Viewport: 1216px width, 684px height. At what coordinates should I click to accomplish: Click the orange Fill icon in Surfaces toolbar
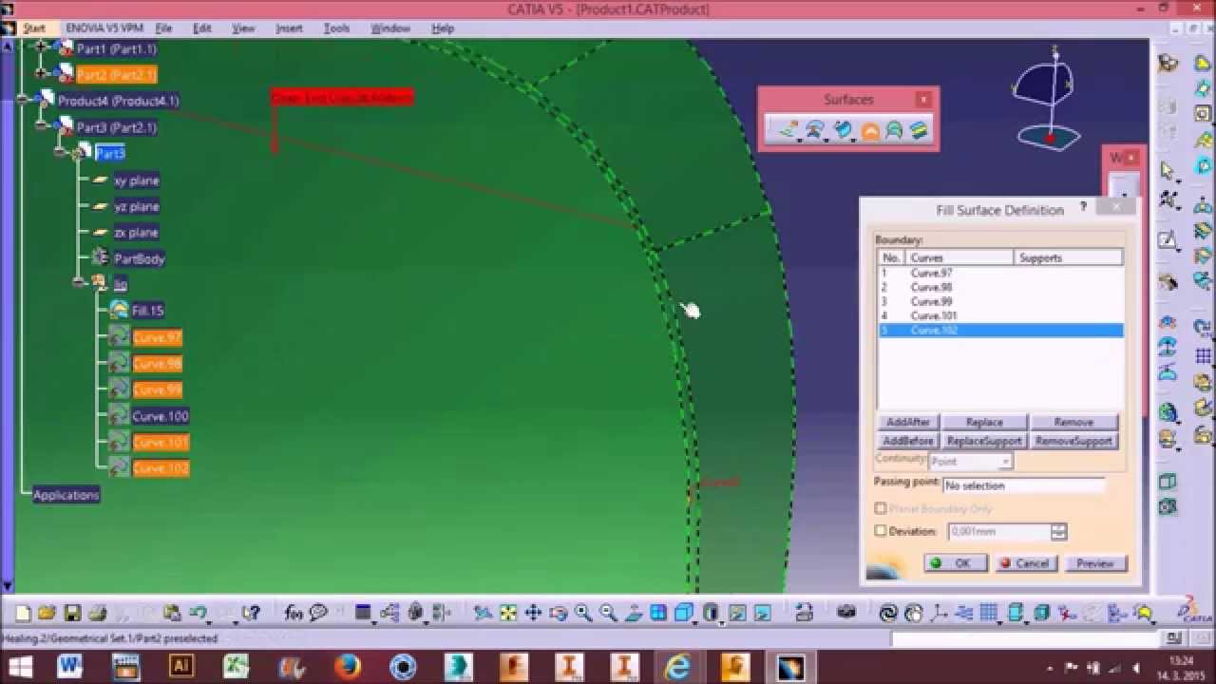(x=870, y=131)
